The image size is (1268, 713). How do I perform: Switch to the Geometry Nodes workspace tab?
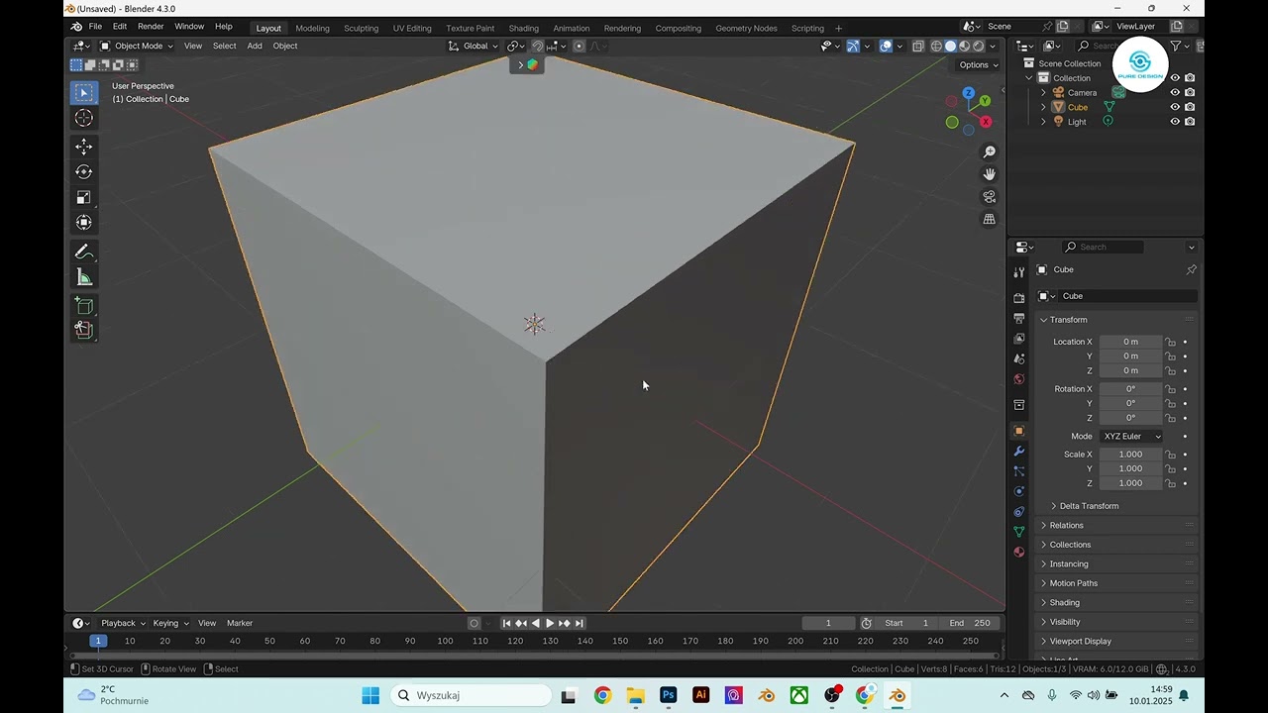(746, 28)
